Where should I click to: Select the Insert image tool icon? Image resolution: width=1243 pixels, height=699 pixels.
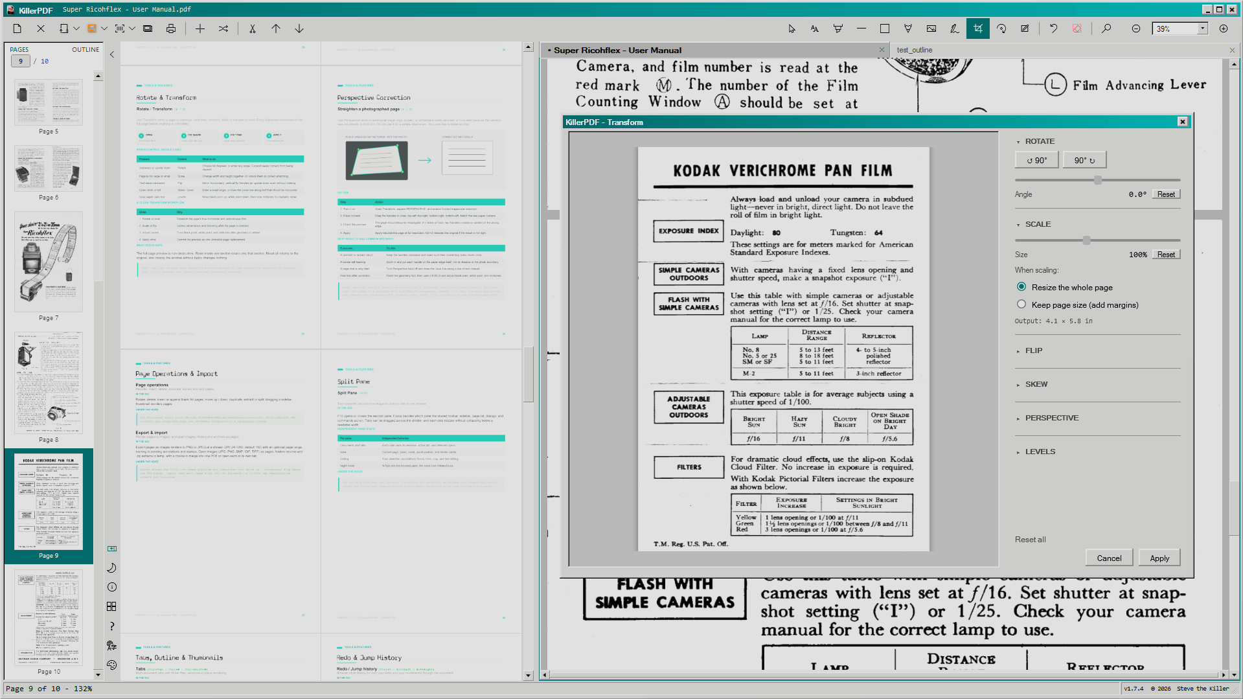(931, 29)
